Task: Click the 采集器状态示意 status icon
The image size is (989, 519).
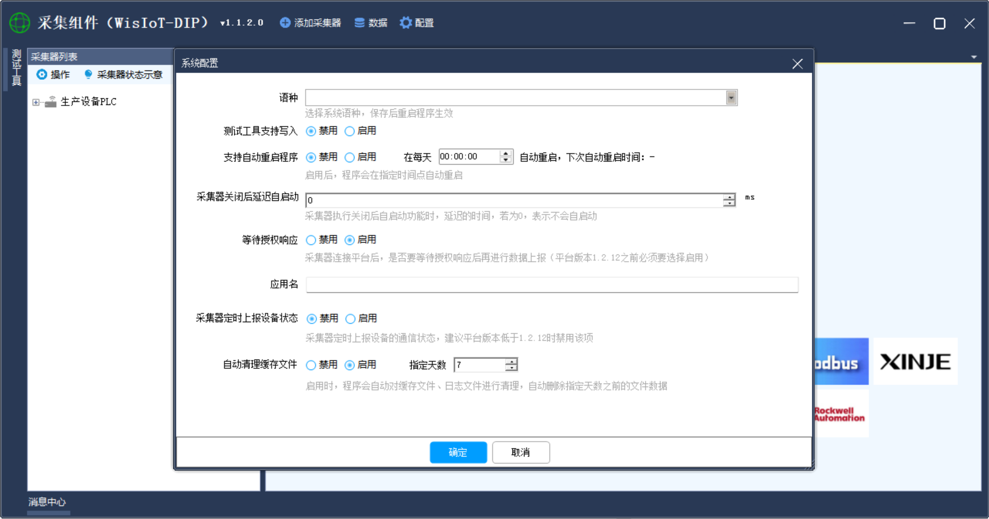Action: click(88, 74)
